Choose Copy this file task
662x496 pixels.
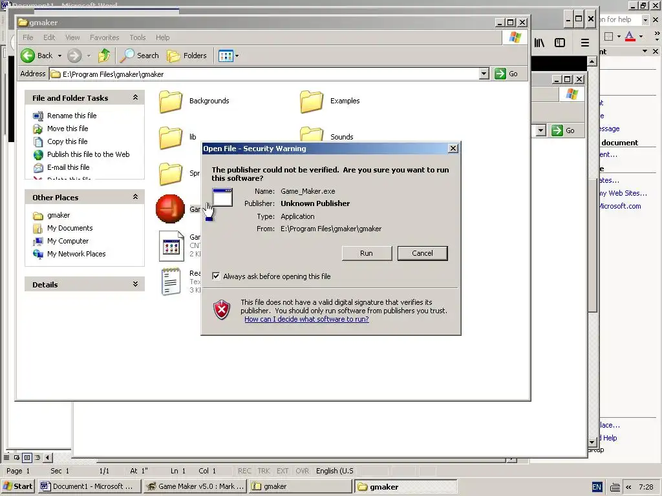pyautogui.click(x=67, y=141)
